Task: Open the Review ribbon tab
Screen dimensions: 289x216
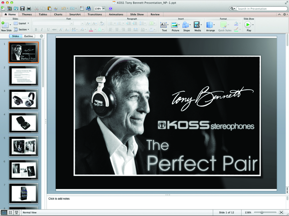Action: [155, 14]
